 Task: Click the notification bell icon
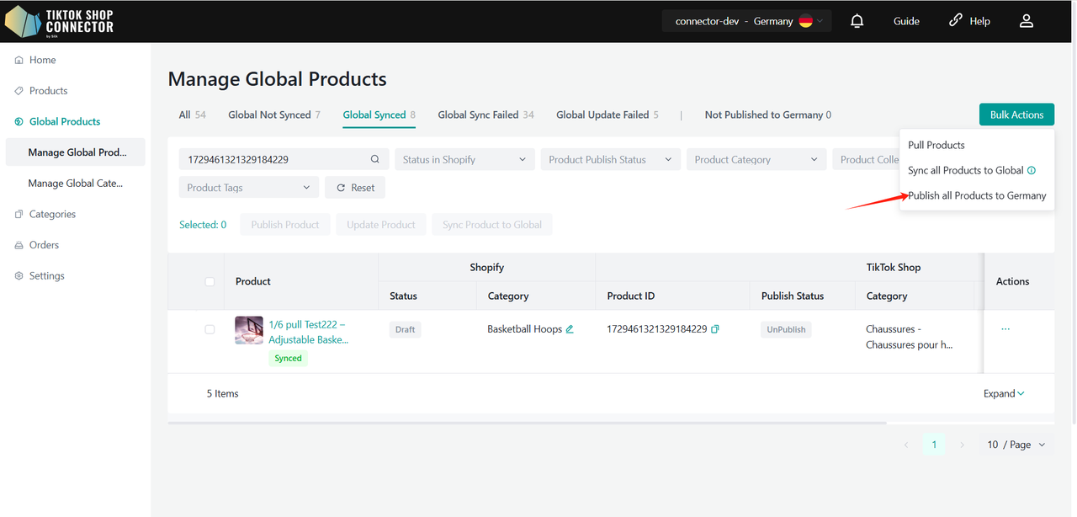pyautogui.click(x=857, y=21)
